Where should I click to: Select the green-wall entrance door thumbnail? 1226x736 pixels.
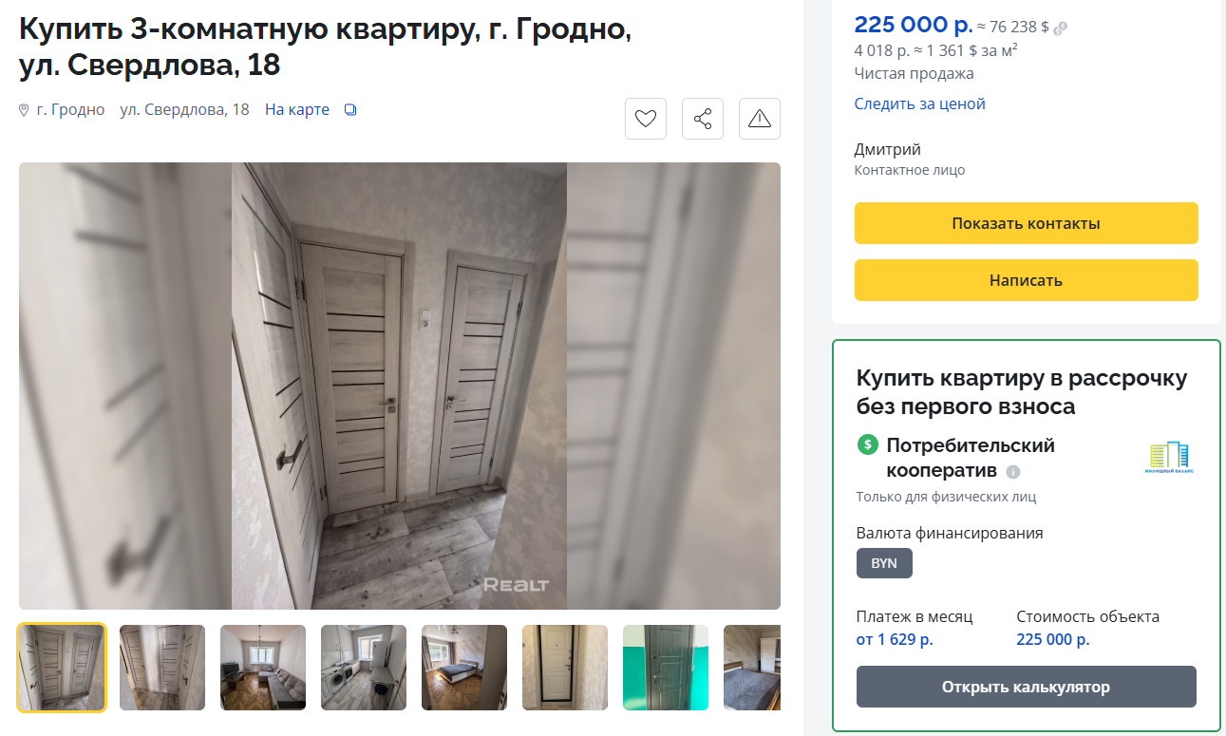[x=666, y=668]
